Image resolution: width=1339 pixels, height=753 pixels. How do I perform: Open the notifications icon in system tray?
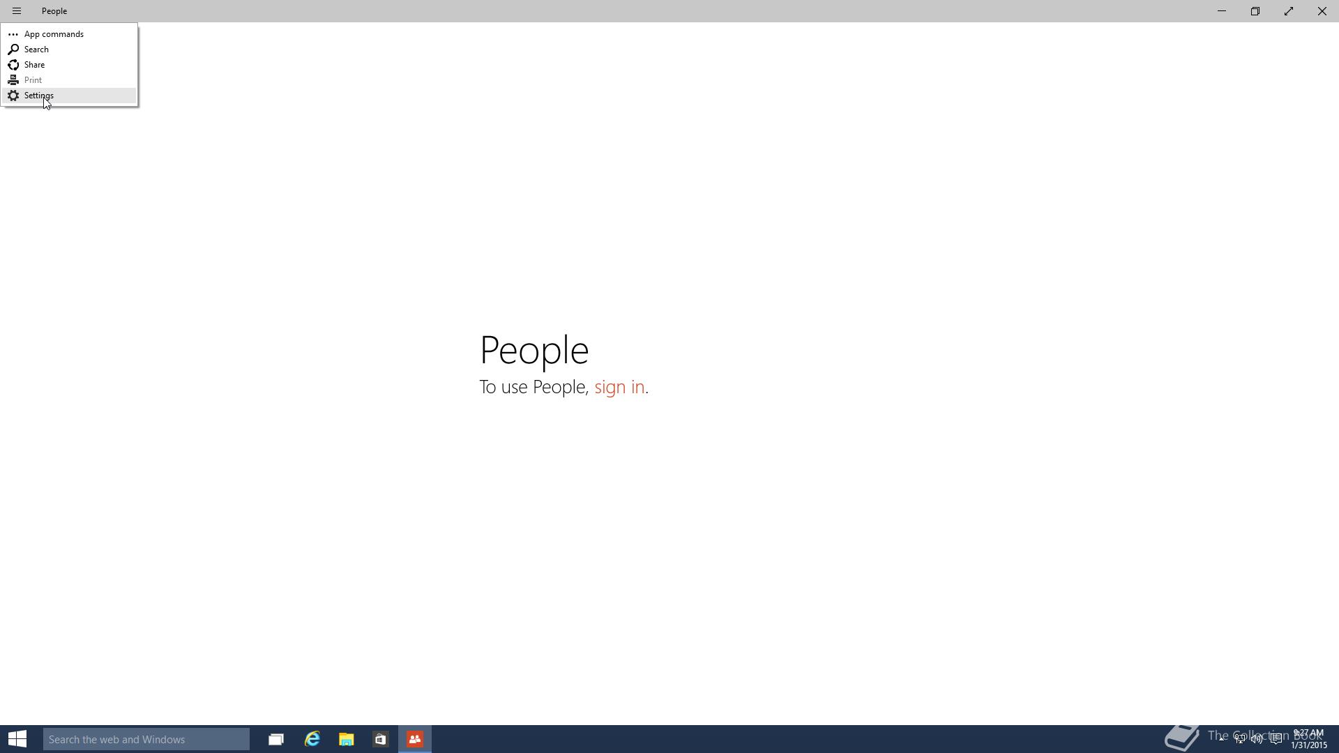[1276, 739]
